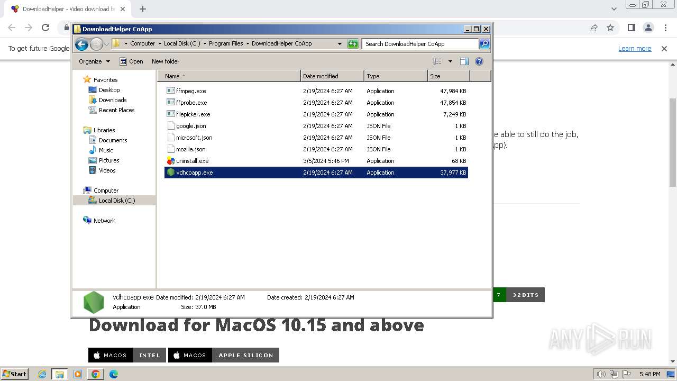Click the Explorer Help question-mark icon
677x381 pixels.
(x=479, y=61)
